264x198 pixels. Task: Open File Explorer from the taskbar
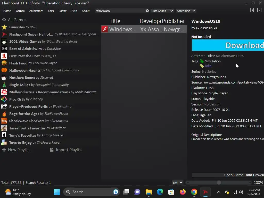pos(149,192)
